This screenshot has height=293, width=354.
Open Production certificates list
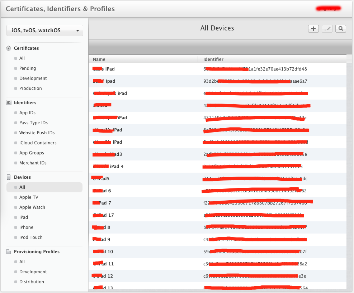click(30, 88)
